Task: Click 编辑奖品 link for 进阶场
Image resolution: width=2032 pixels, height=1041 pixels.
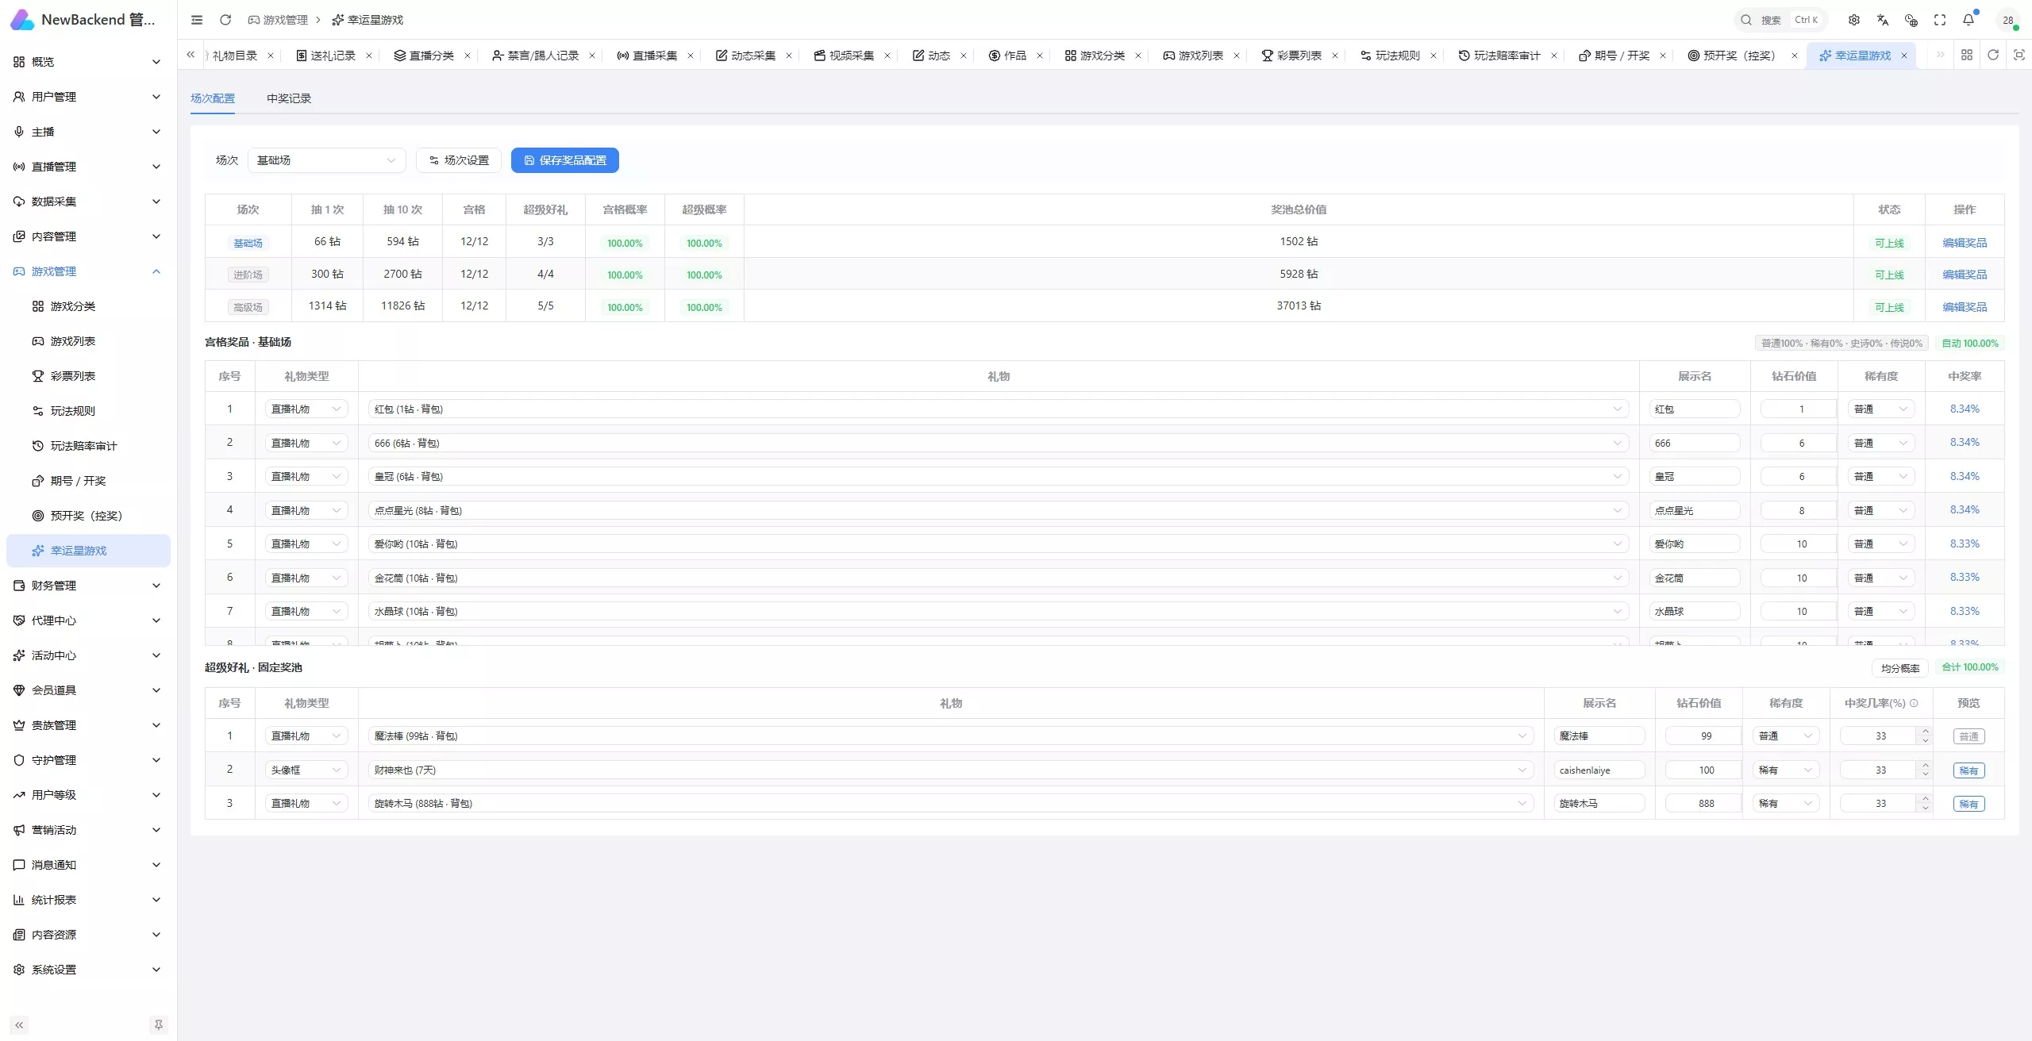Action: pyautogui.click(x=1965, y=275)
